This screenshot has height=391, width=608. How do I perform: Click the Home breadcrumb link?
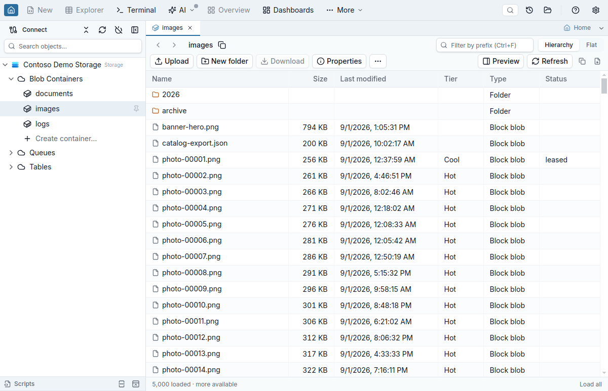(x=577, y=28)
